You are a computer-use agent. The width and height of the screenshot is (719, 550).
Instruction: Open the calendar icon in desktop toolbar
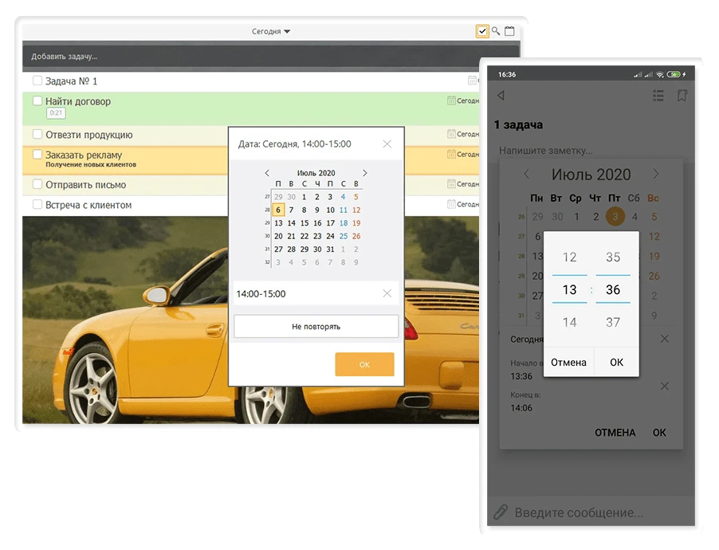(x=509, y=31)
